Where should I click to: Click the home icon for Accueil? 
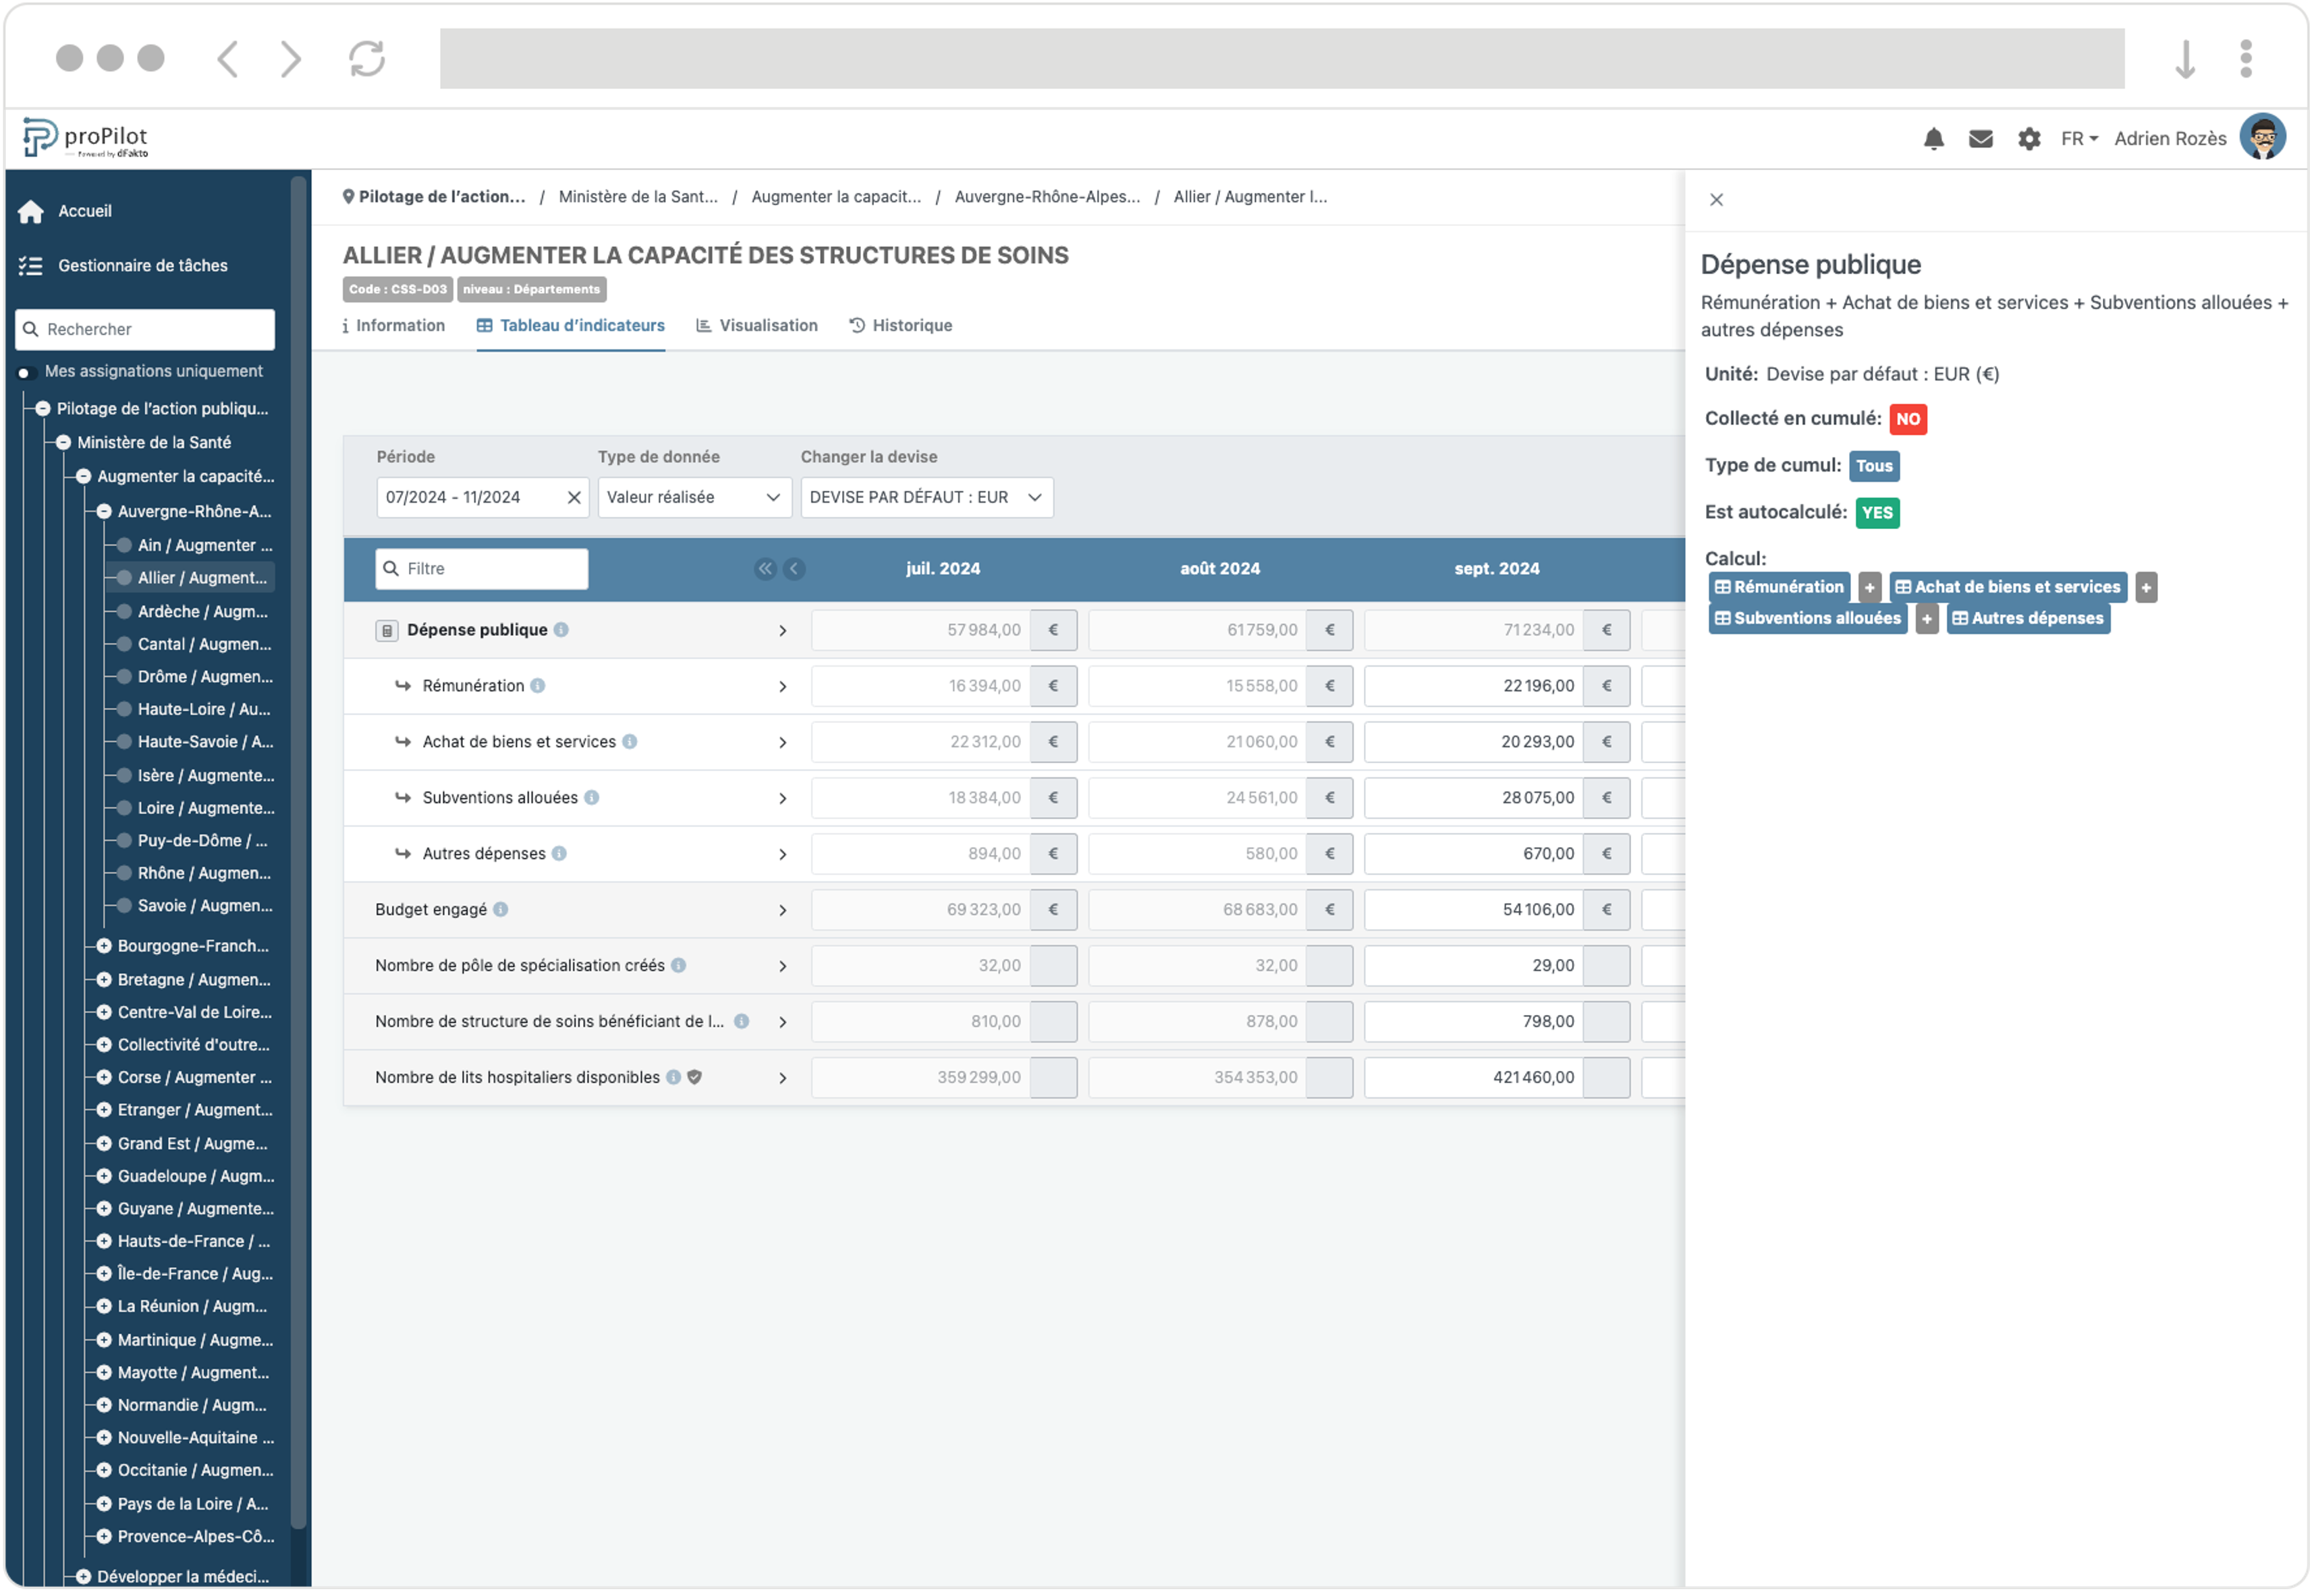click(31, 212)
